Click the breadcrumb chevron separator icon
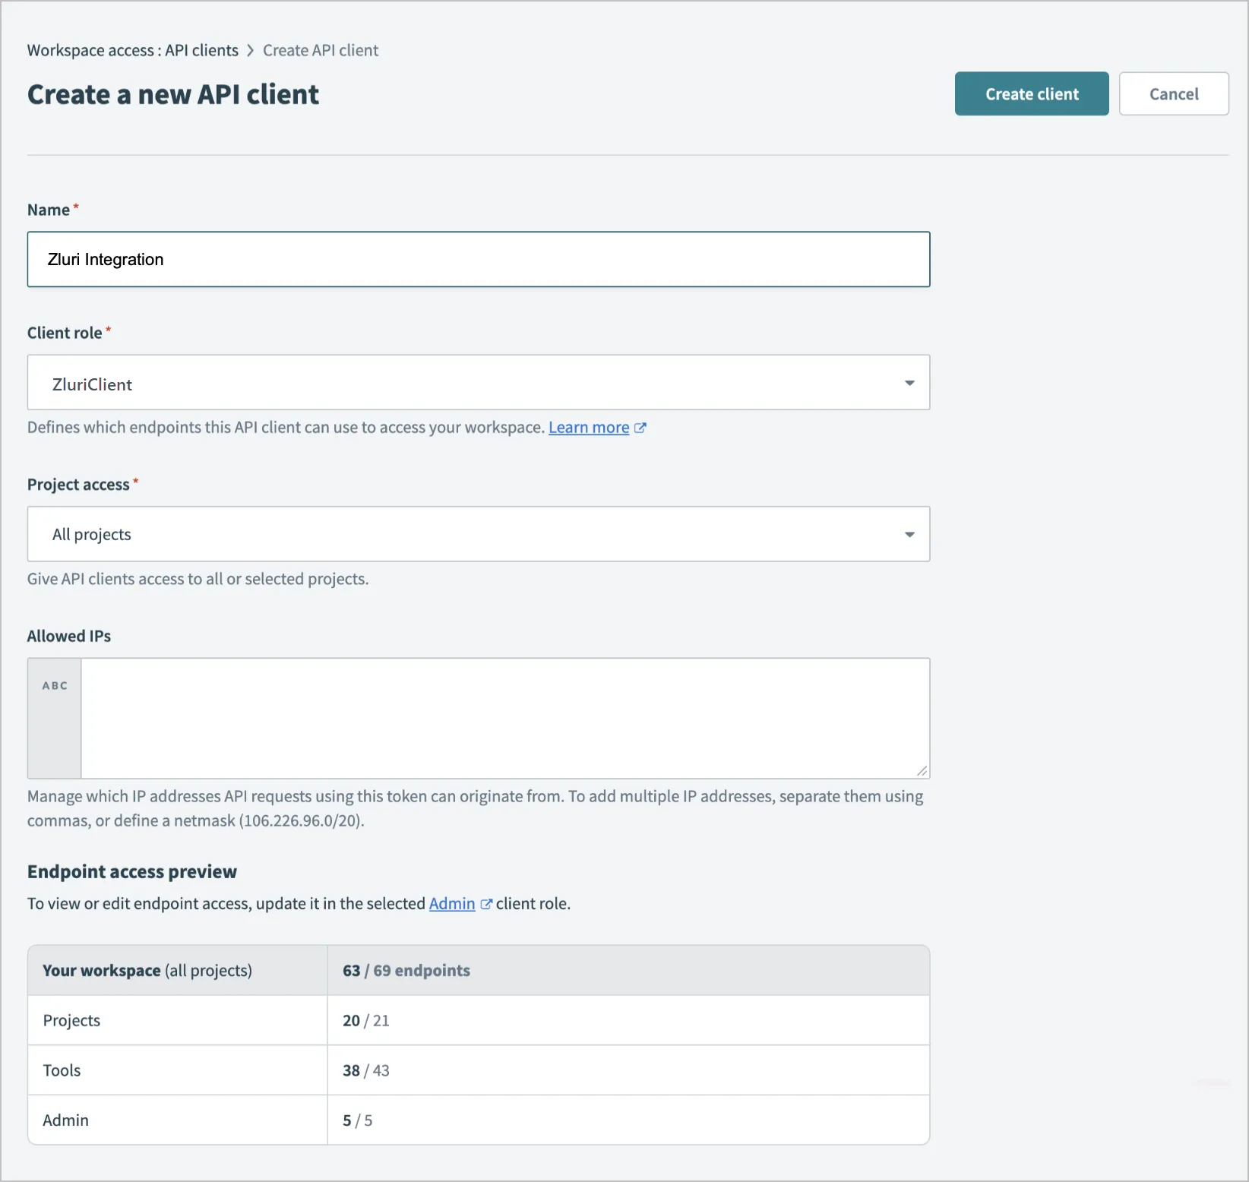Viewport: 1249px width, 1182px height. click(x=250, y=51)
